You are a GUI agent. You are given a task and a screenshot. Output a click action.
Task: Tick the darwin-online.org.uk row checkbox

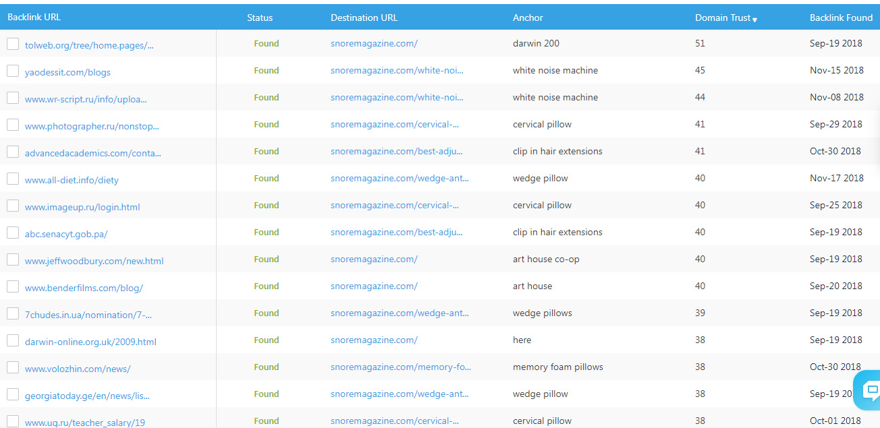click(13, 340)
